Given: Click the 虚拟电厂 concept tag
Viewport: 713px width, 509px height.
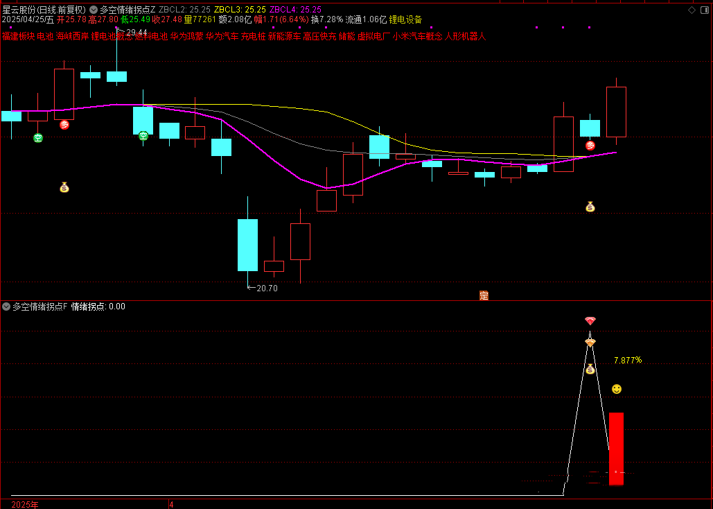Looking at the screenshot, I should point(373,36).
